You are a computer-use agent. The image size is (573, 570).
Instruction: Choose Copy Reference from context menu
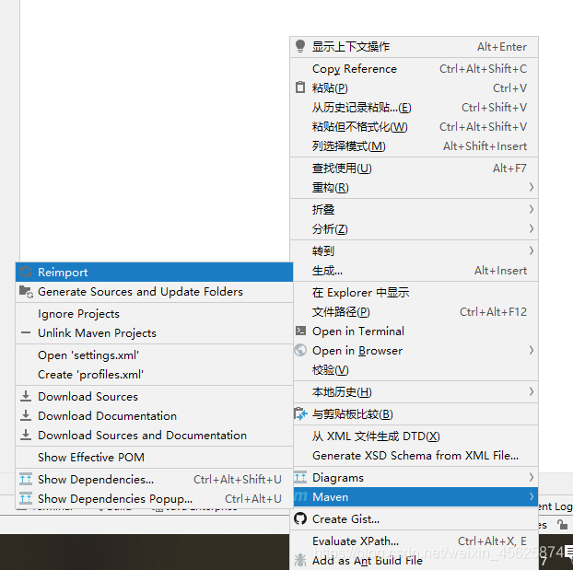pyautogui.click(x=414, y=69)
